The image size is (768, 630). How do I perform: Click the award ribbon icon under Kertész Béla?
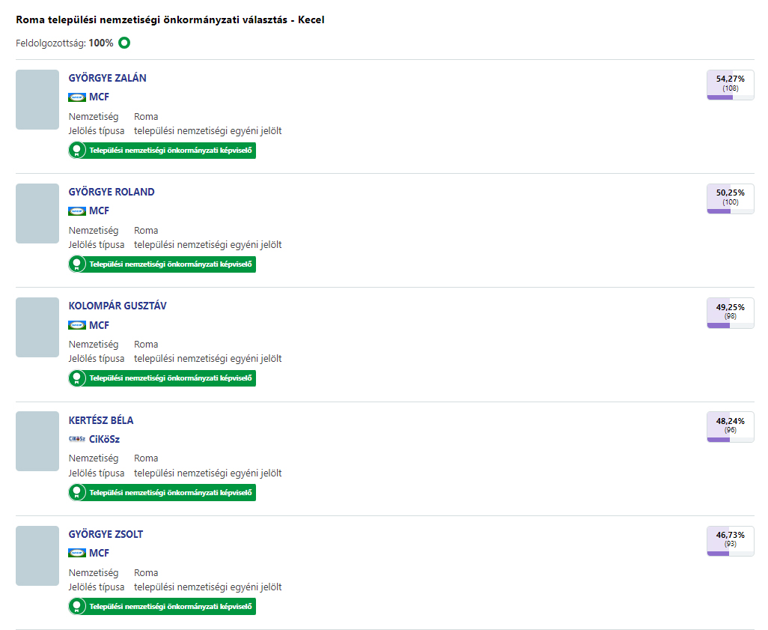point(76,492)
